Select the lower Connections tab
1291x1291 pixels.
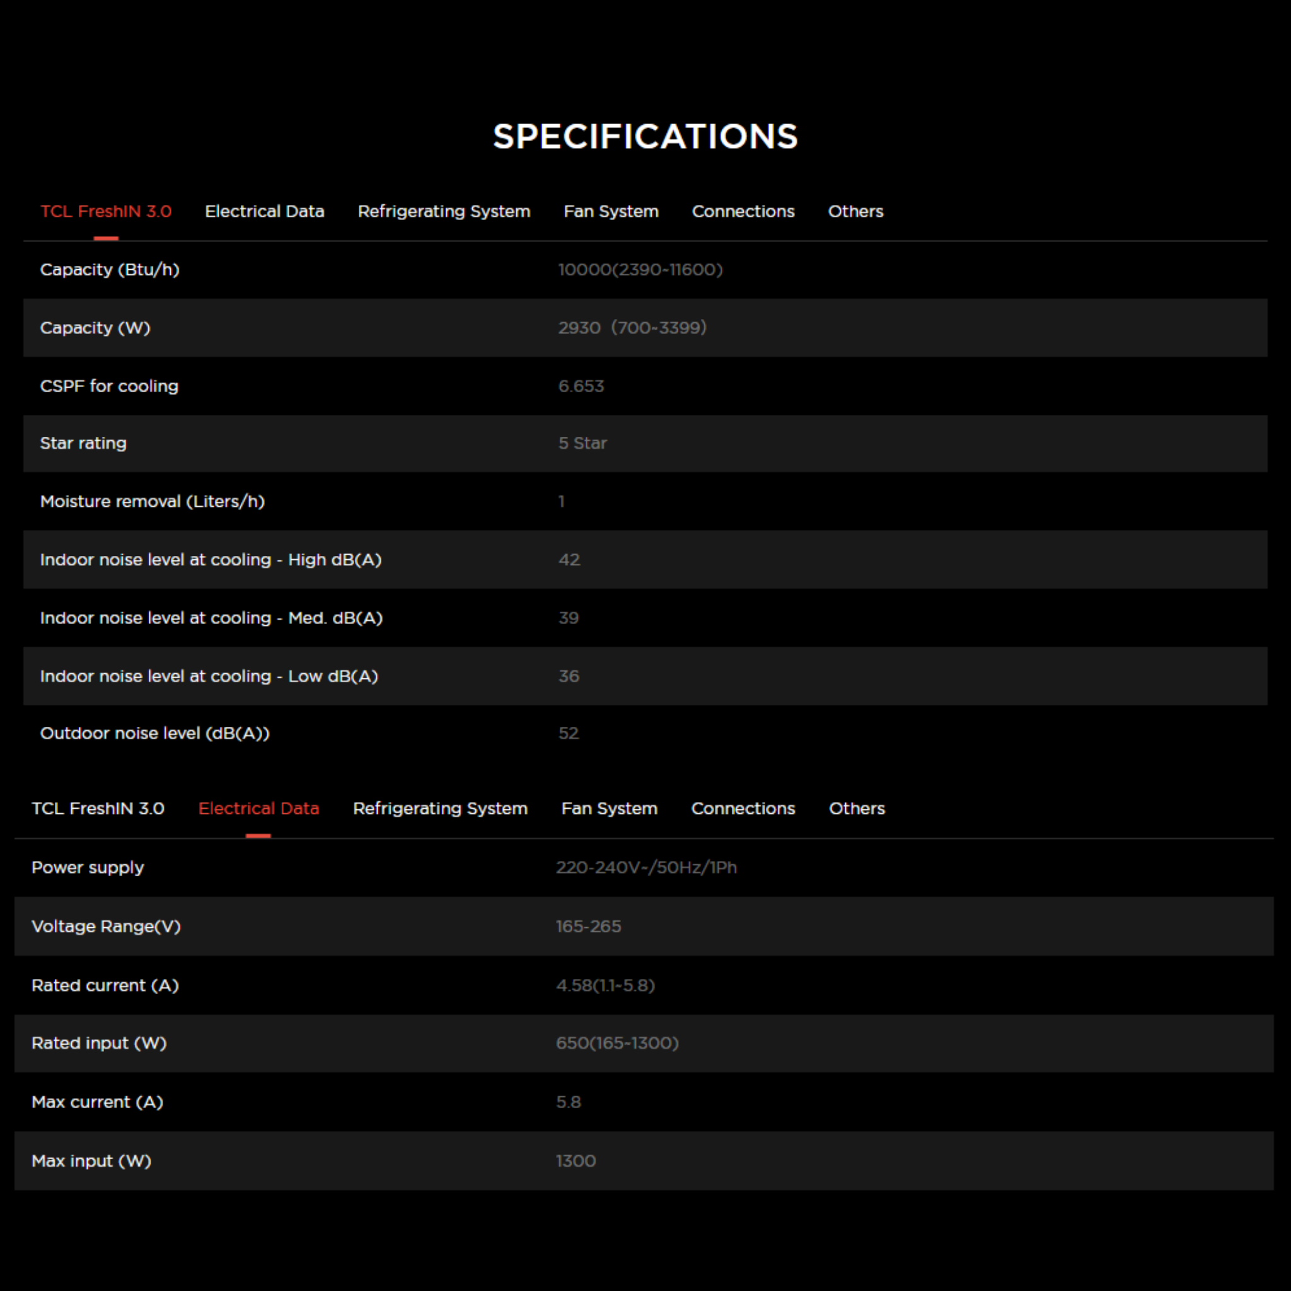point(743,808)
